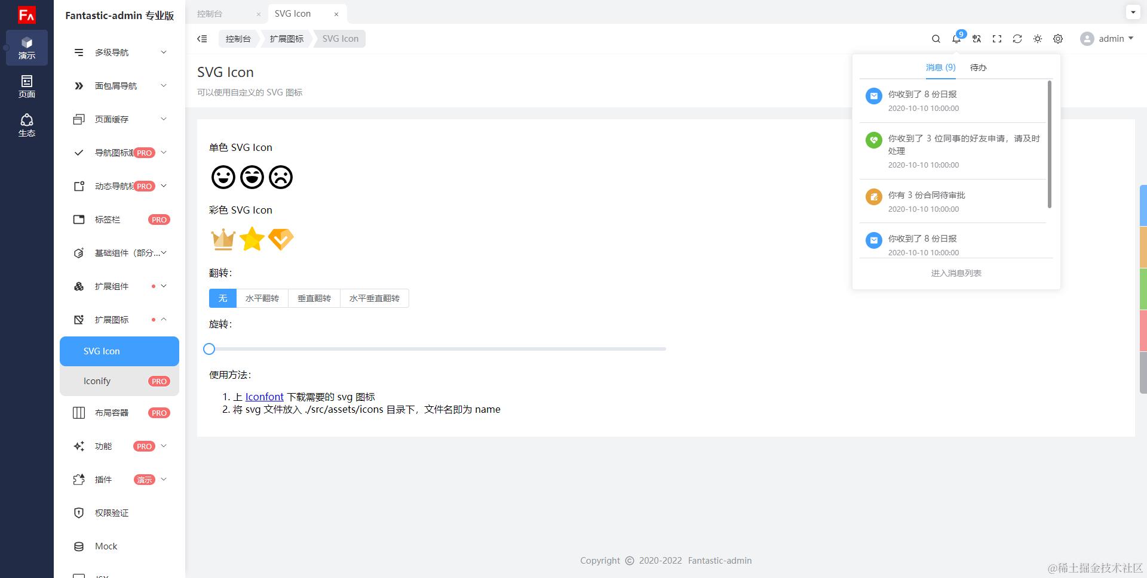Screen dimensions: 1147x578
Task: Close the SVG Icon tab
Action: (x=336, y=14)
